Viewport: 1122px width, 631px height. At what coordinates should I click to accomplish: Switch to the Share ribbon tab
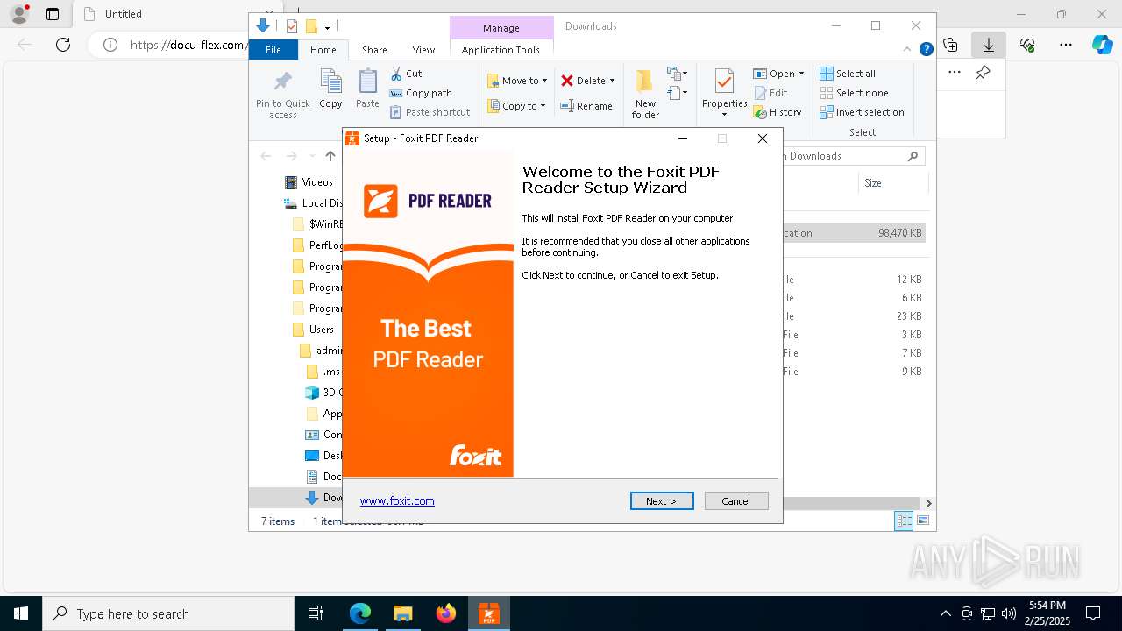pyautogui.click(x=374, y=50)
